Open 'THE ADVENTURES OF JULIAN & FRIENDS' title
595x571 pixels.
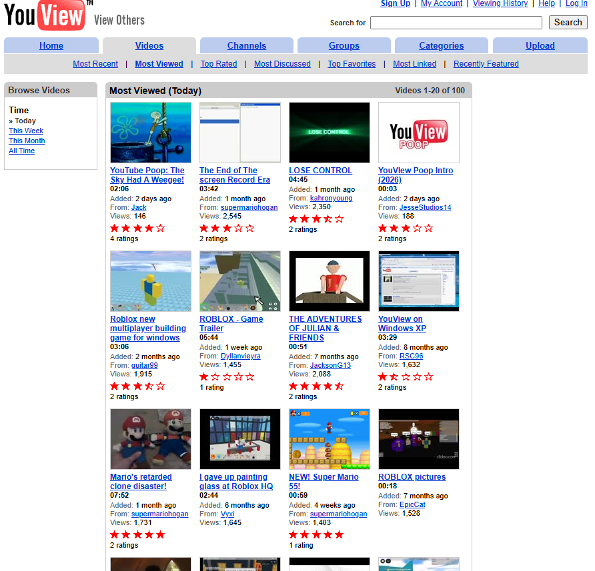tap(326, 328)
